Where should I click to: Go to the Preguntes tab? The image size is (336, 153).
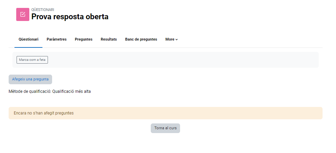(83, 39)
